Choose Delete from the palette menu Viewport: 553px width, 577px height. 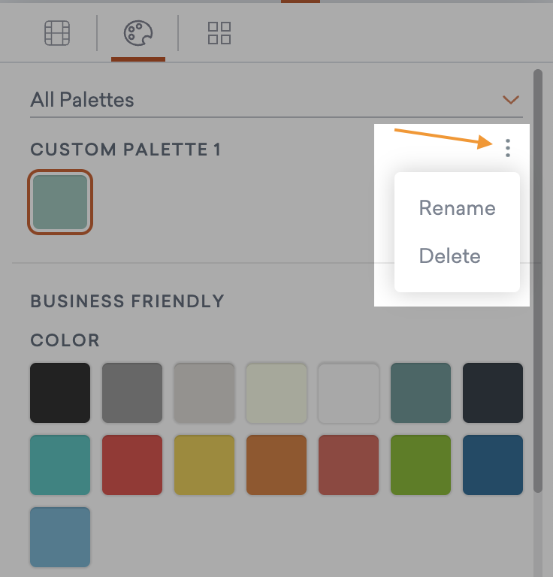point(449,256)
